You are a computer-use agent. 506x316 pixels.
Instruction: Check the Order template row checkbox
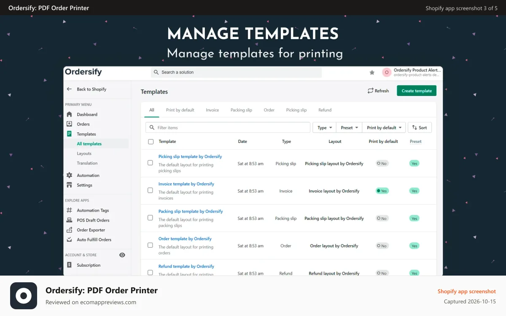[150, 245]
